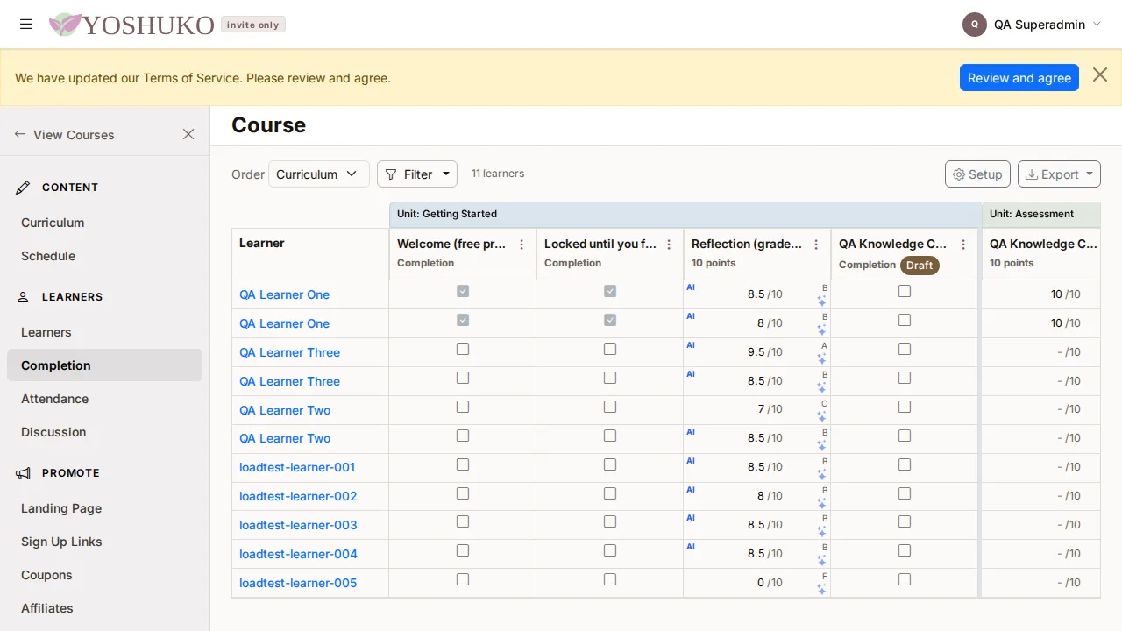Open the loadtest-learner-005 profile link
This screenshot has height=631, width=1122.
click(298, 583)
